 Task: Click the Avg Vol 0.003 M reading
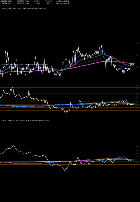coord(63,1)
